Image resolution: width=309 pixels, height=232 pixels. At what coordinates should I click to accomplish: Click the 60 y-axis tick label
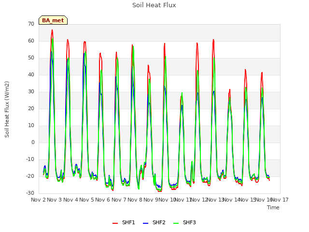click(x=31, y=41)
